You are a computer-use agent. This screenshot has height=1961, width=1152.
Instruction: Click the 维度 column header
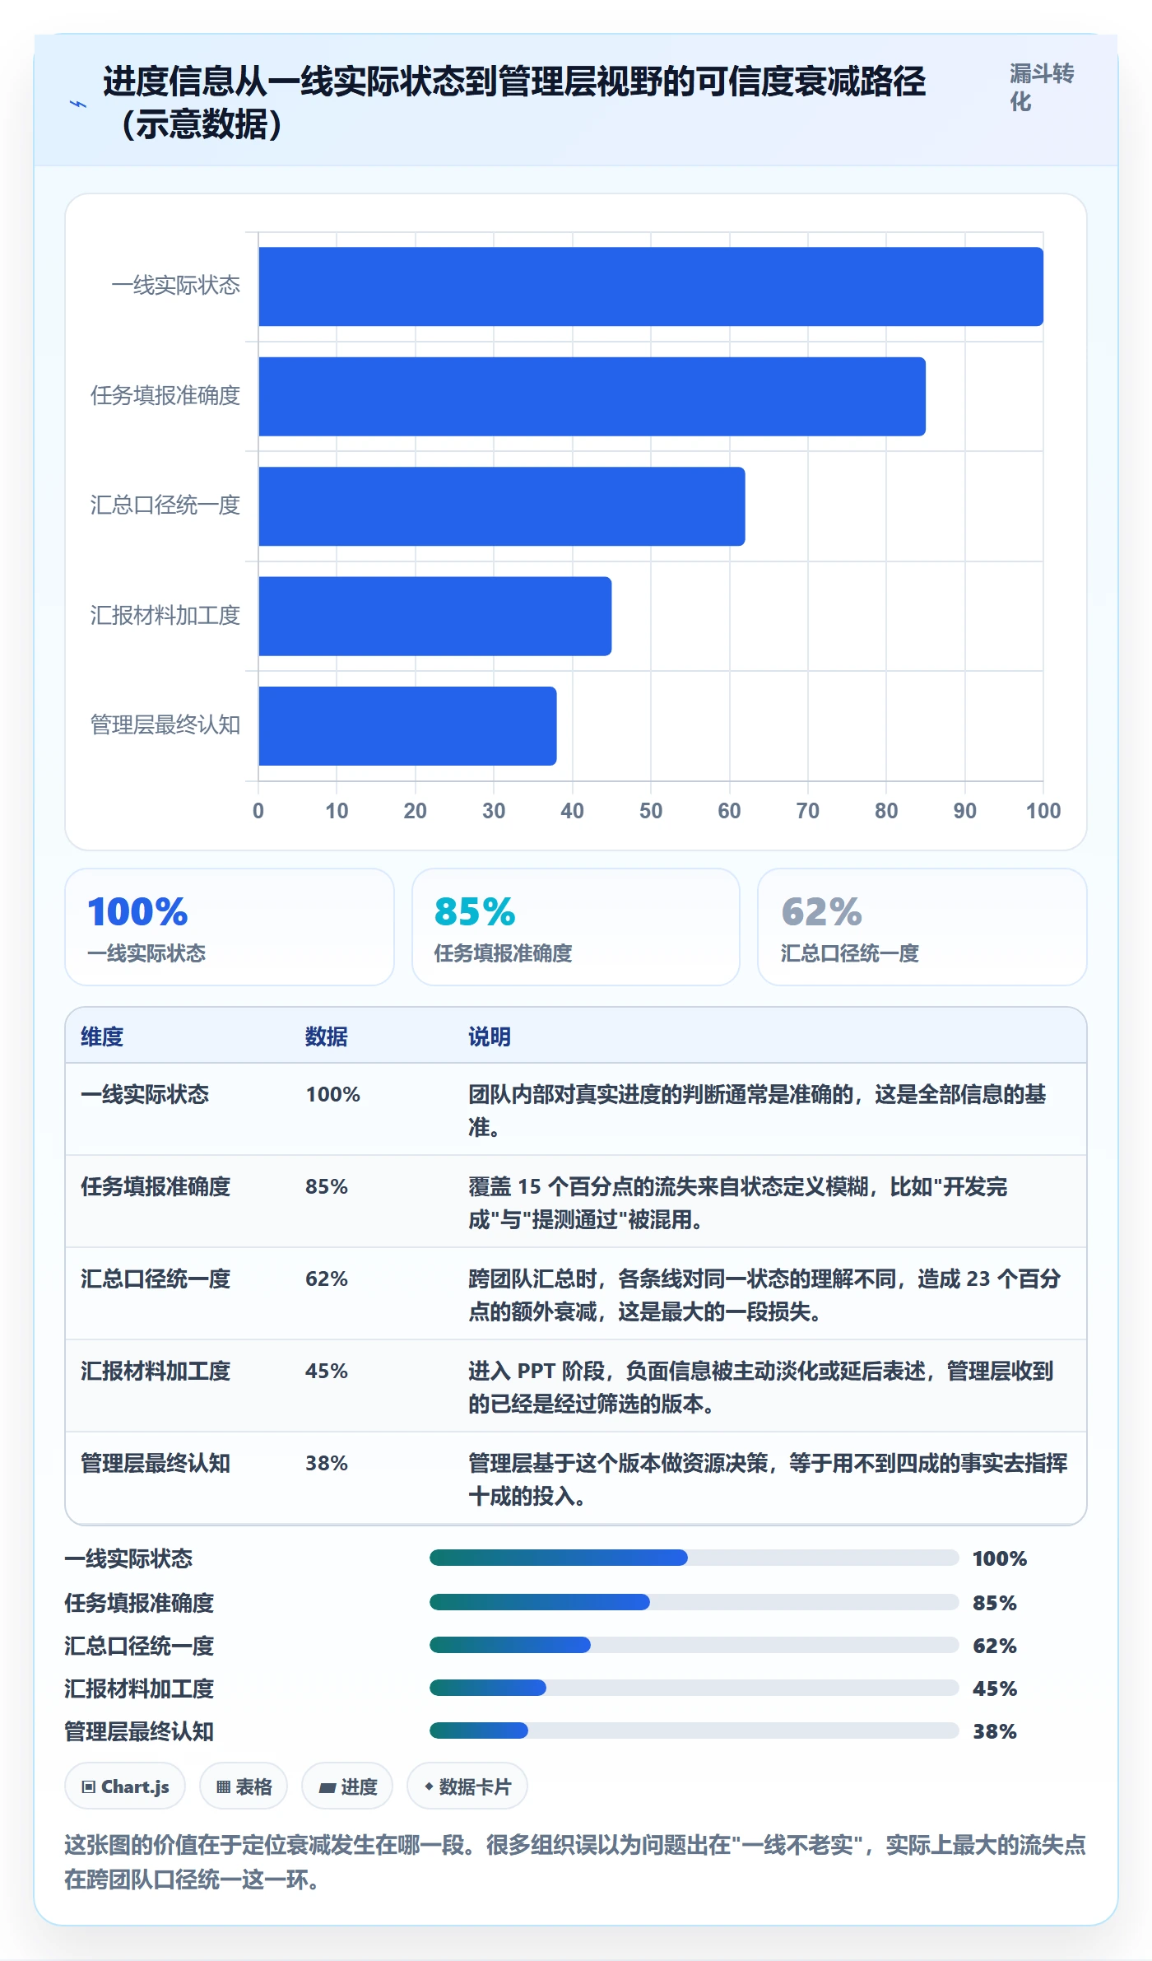102,1036
